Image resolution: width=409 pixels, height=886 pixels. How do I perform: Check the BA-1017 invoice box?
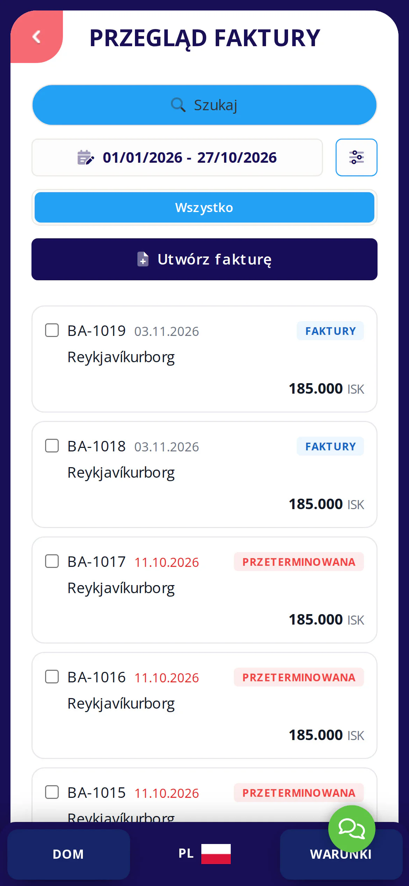click(52, 561)
